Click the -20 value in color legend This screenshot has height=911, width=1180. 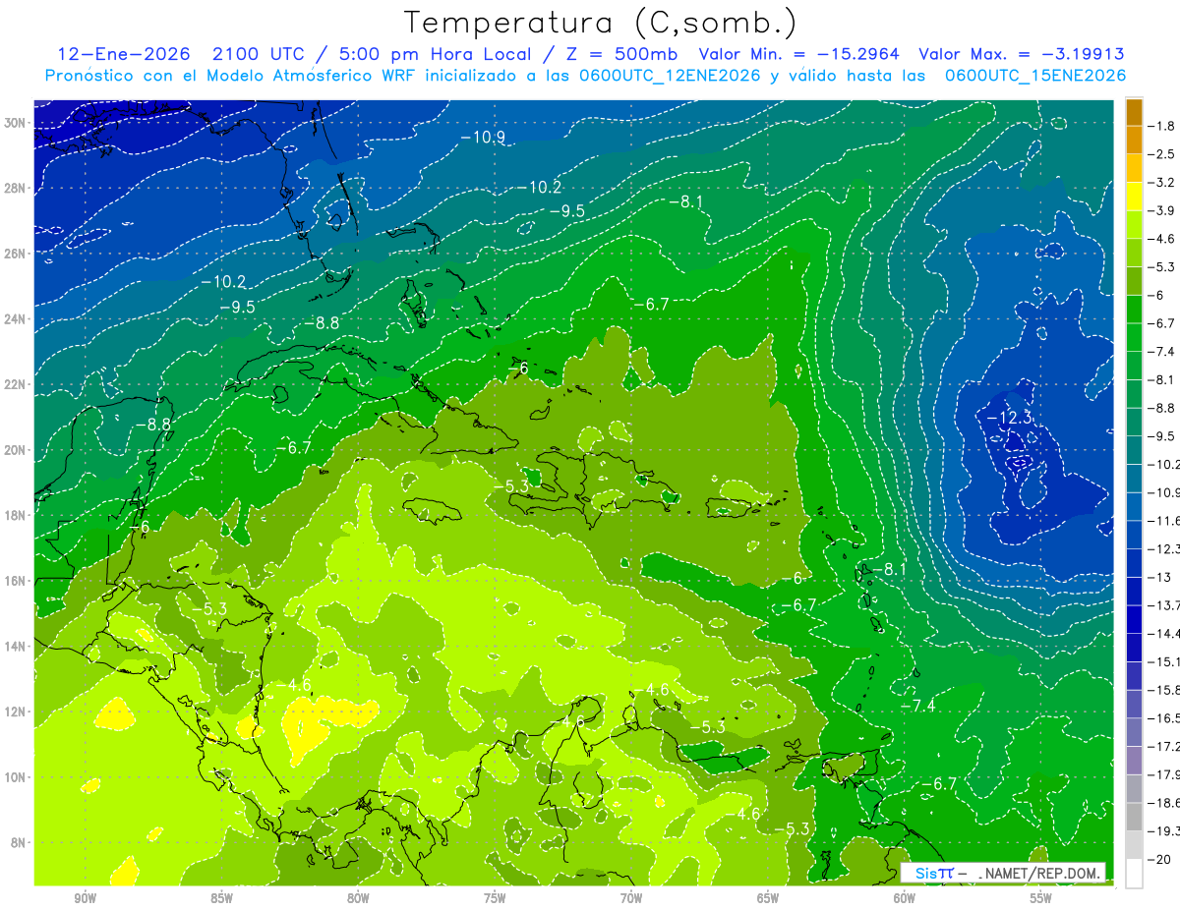[x=1158, y=858]
